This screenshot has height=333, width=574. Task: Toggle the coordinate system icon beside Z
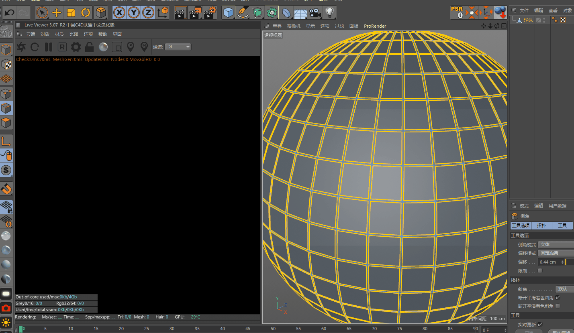pyautogui.click(x=163, y=12)
